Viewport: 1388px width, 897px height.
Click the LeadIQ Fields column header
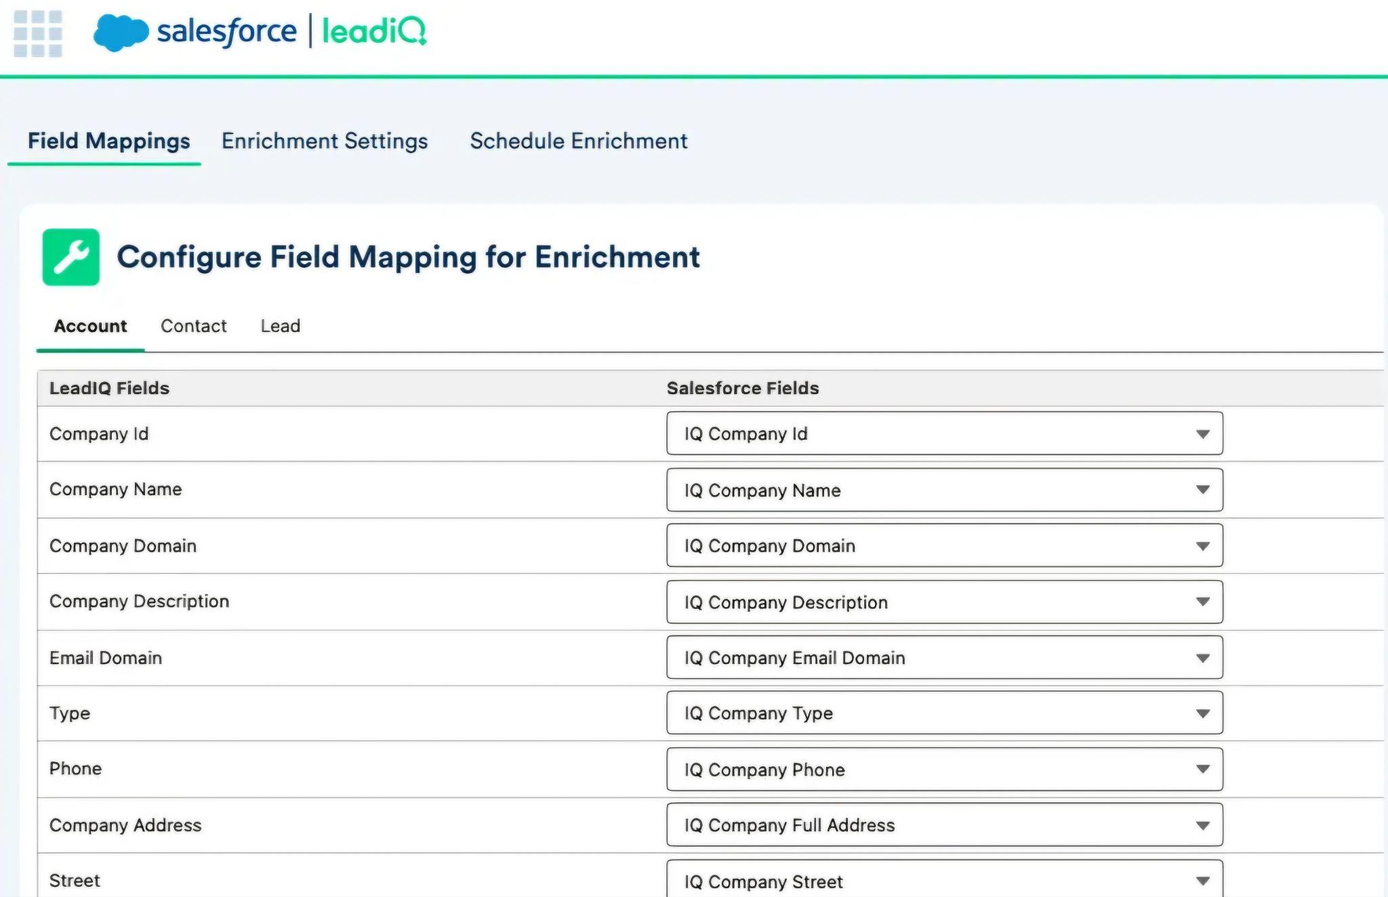(x=109, y=388)
